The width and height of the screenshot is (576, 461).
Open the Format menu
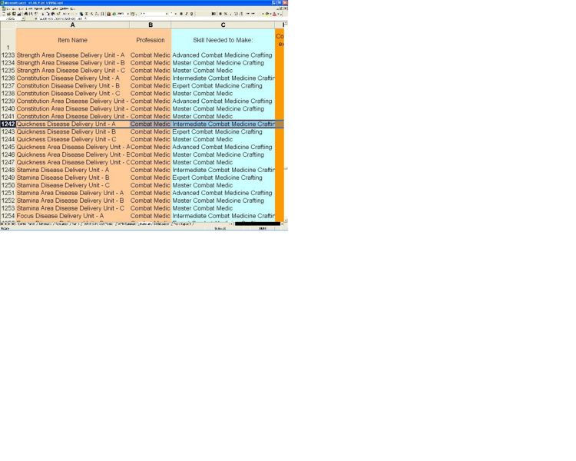[x=38, y=8]
